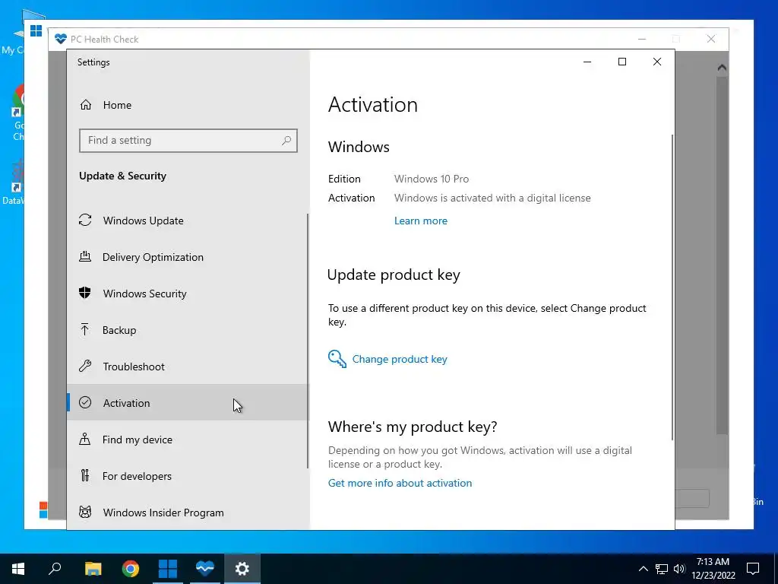Click the Activation checkmark circle icon
This screenshot has width=778, height=584.
pyautogui.click(x=85, y=402)
